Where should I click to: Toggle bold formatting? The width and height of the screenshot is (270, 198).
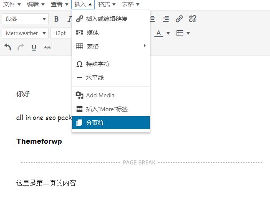point(56,19)
